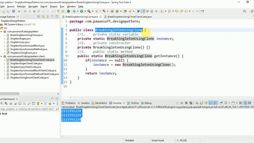Open the Debug button dropdown arrow
This screenshot has height=143, width=254.
(x=78, y=11)
